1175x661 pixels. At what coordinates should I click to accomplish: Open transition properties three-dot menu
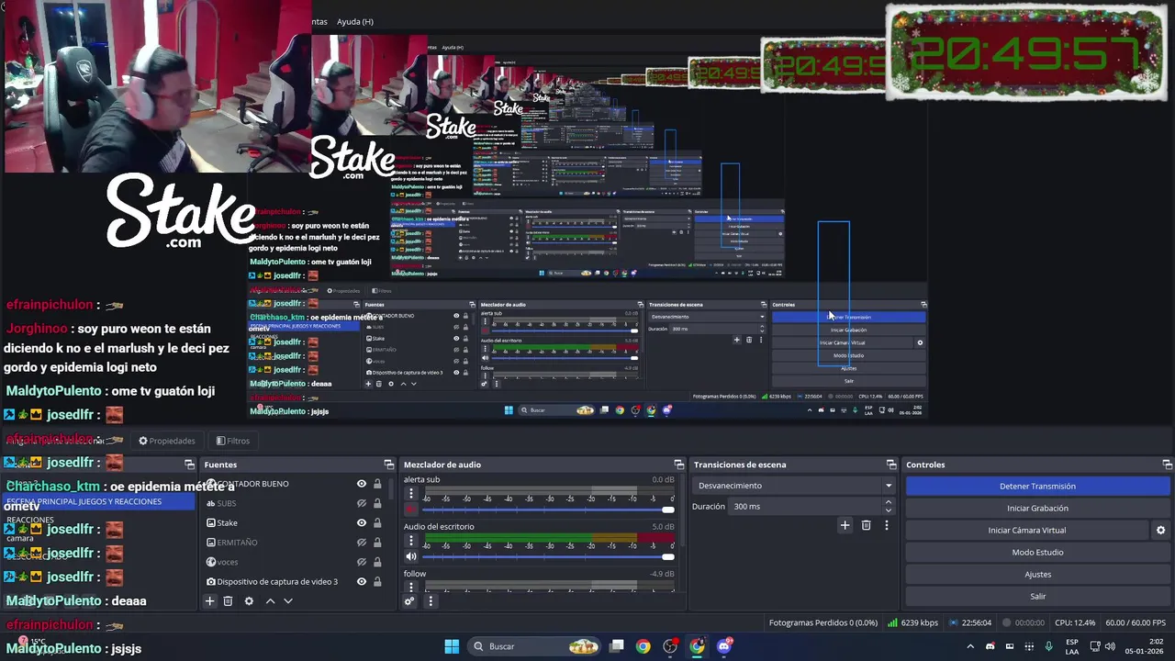[x=887, y=525]
